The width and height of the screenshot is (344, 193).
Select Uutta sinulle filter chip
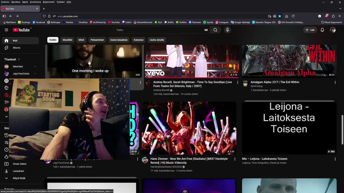pyautogui.click(x=157, y=40)
